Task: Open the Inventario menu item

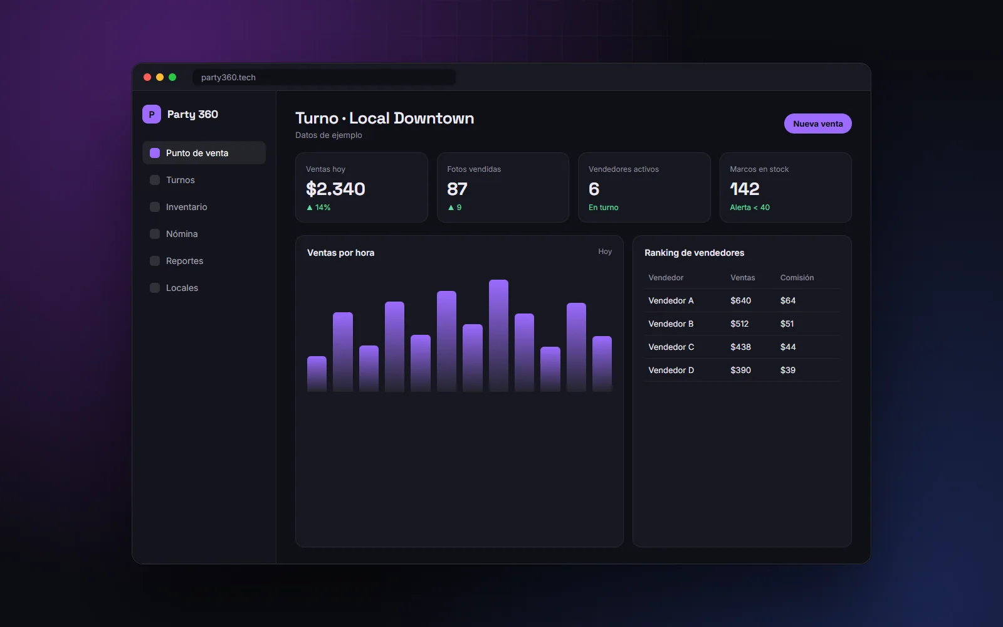Action: point(204,207)
